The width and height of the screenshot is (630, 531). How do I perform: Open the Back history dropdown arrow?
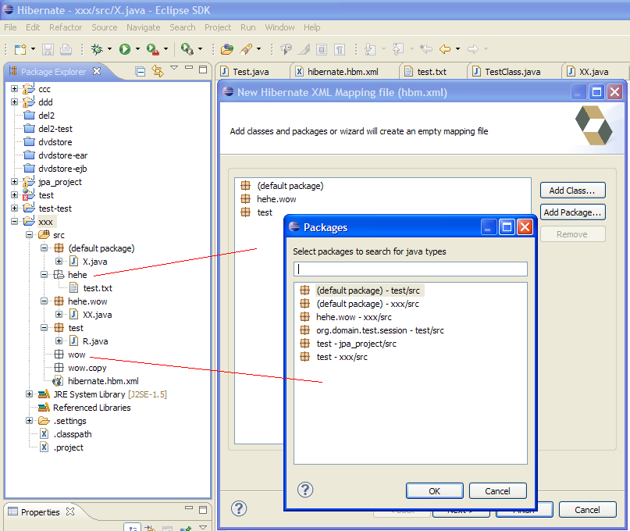tap(457, 49)
